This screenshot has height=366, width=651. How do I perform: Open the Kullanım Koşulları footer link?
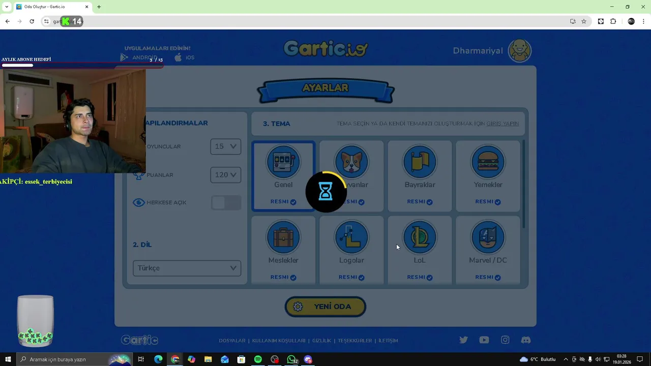(279, 341)
